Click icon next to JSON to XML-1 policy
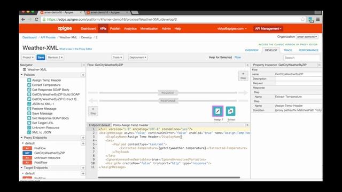 [x=29, y=104]
